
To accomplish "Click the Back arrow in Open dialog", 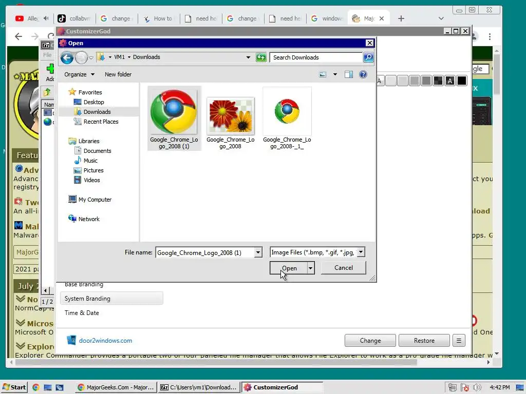I will point(67,57).
